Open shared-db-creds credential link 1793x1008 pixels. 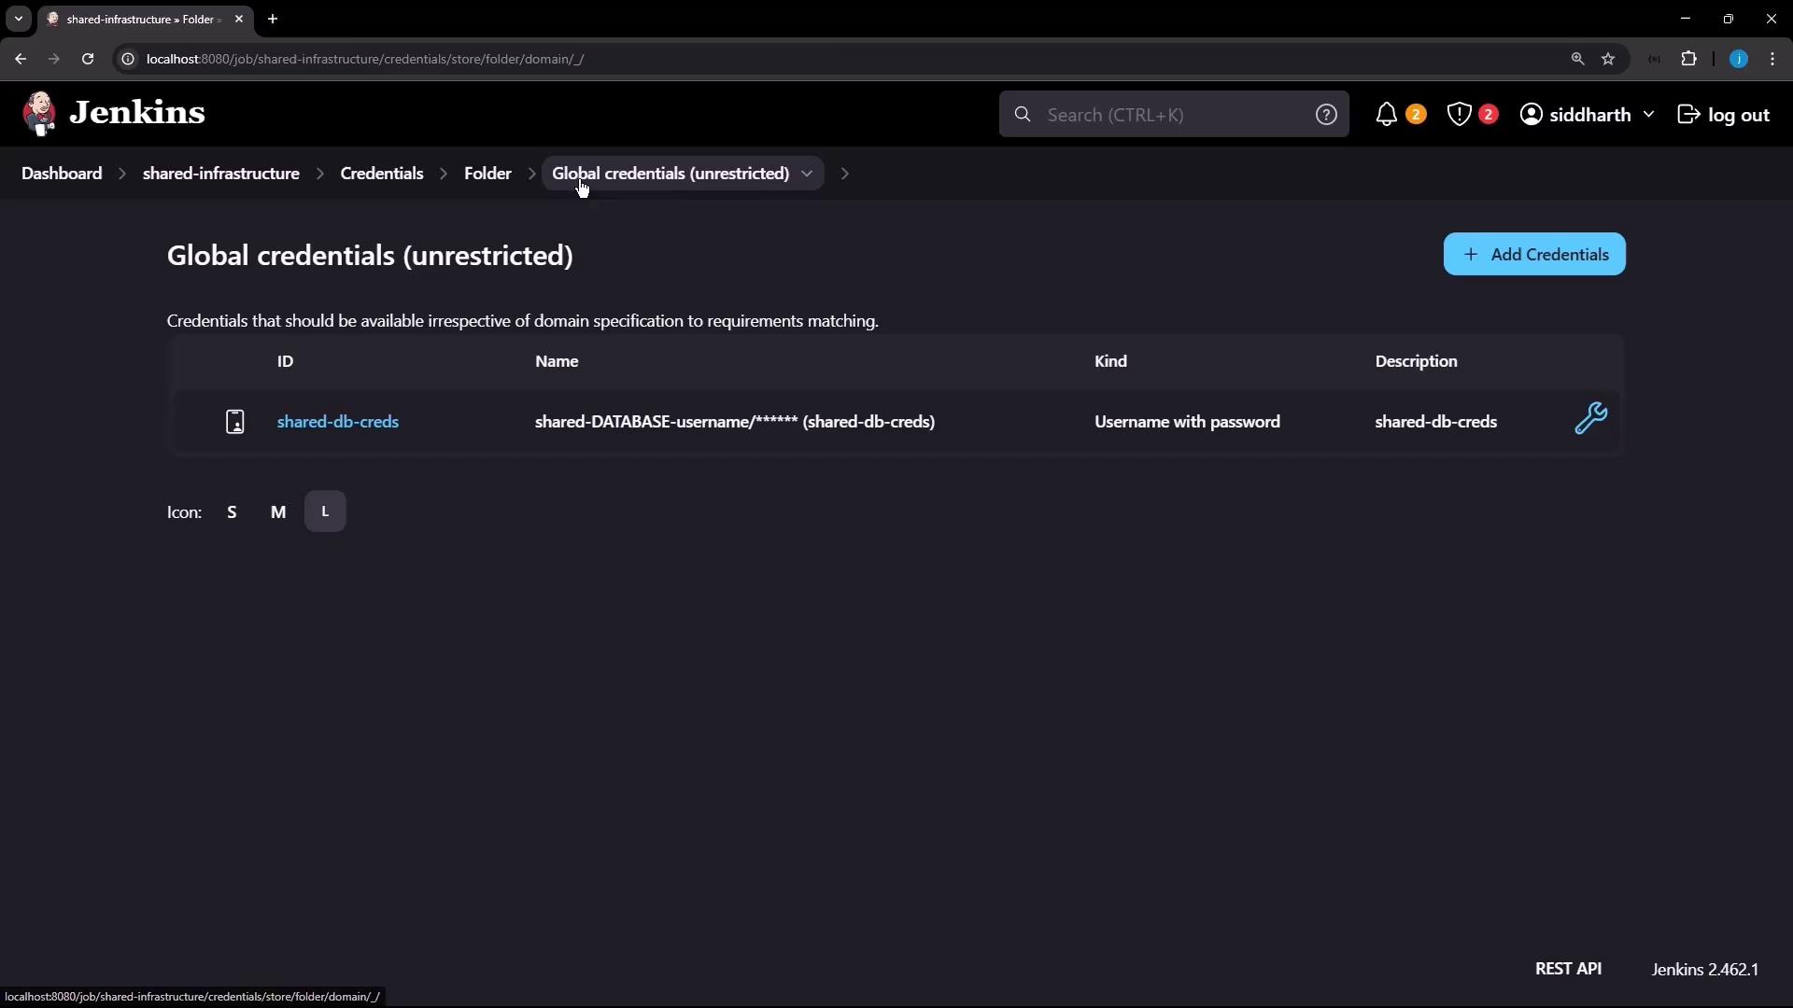pos(338,422)
